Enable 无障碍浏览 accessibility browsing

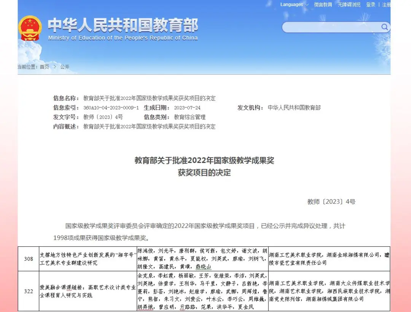[349, 5]
